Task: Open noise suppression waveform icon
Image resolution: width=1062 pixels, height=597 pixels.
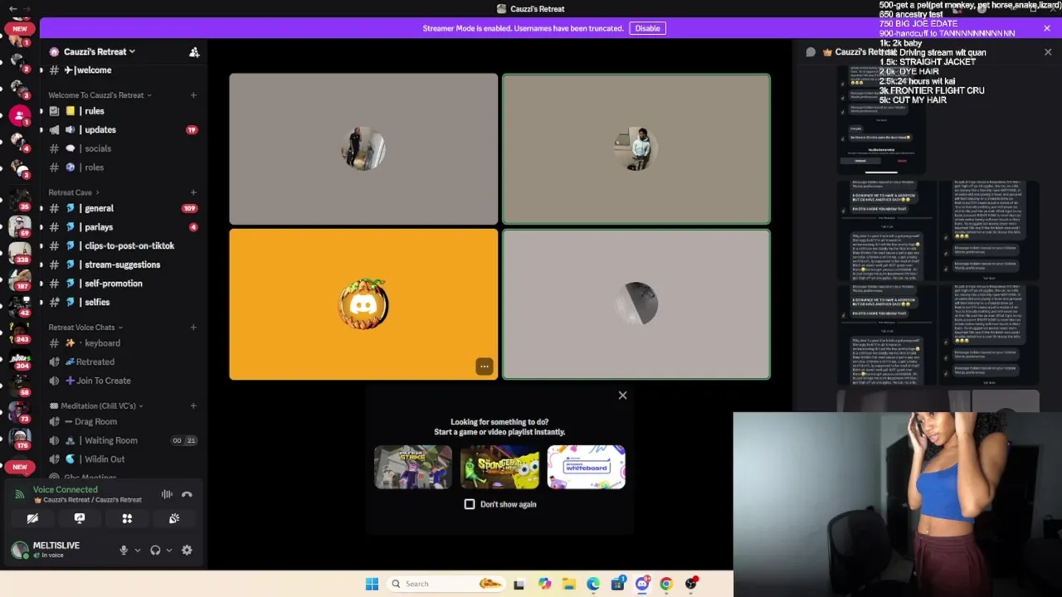Action: (167, 494)
